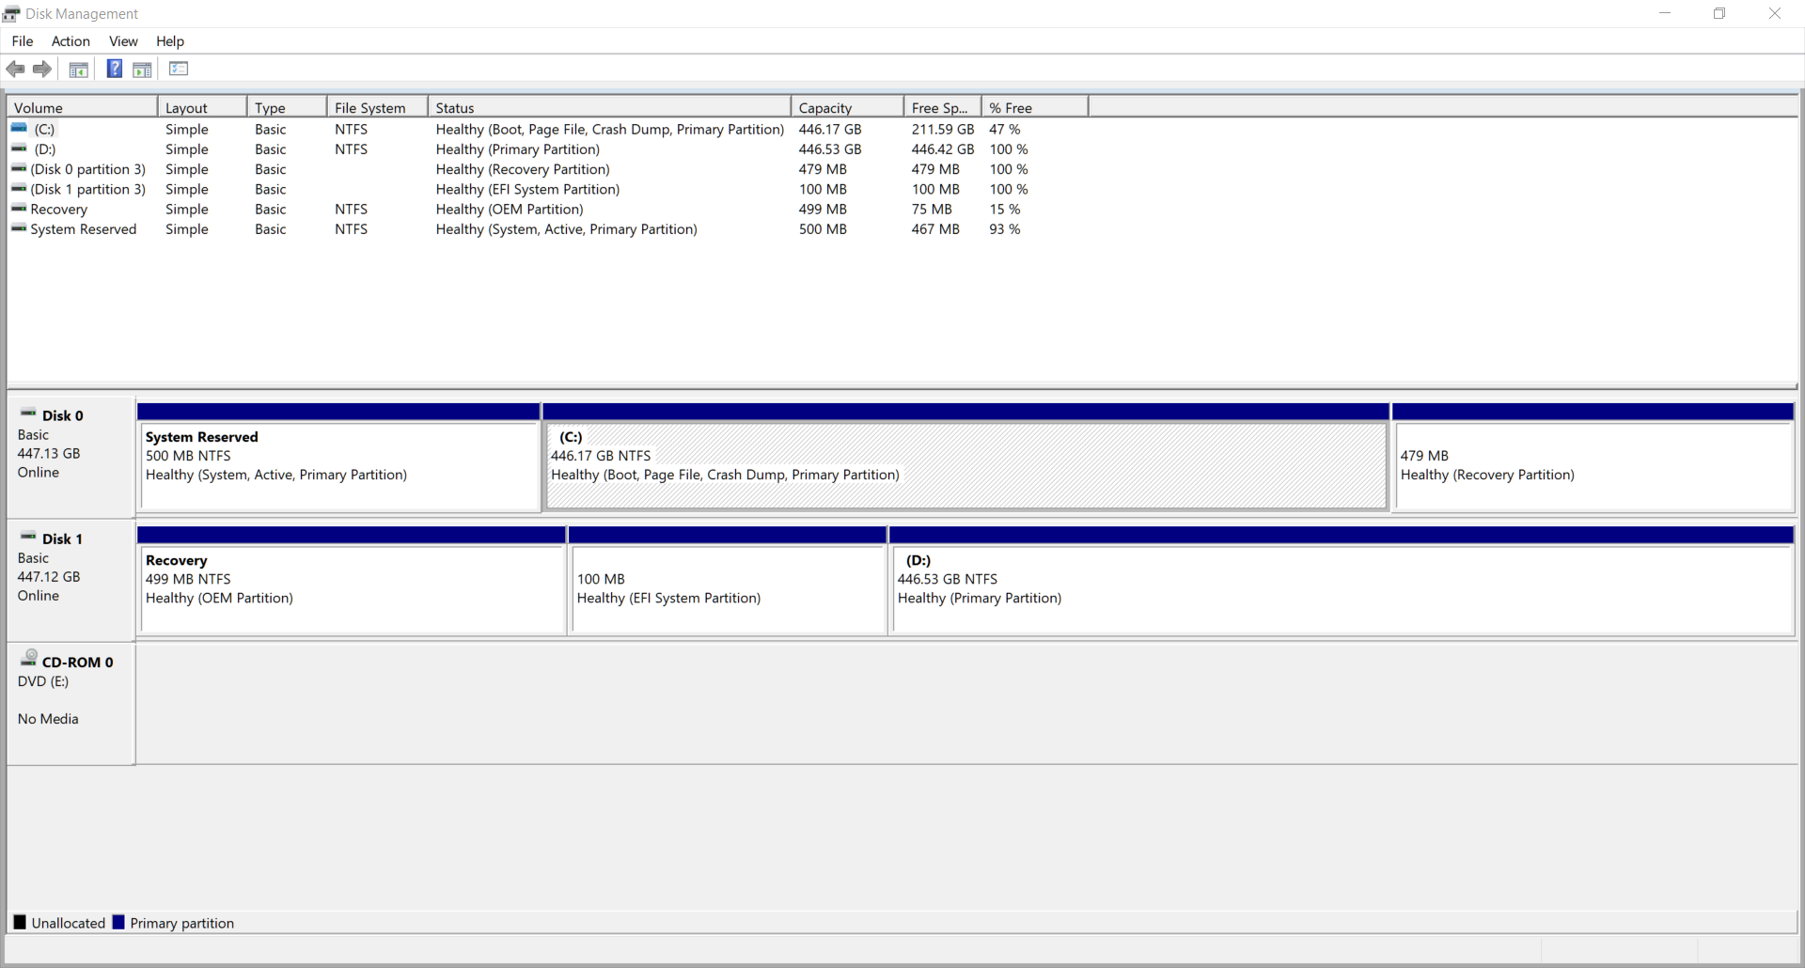The height and width of the screenshot is (968, 1805).
Task: Select the '(Disk 1 partition 3)' volume row
Action: (x=547, y=189)
